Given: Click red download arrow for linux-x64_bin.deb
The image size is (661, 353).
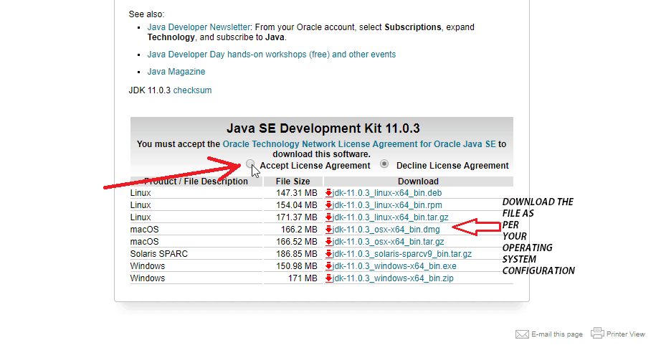Looking at the screenshot, I should coord(328,193).
